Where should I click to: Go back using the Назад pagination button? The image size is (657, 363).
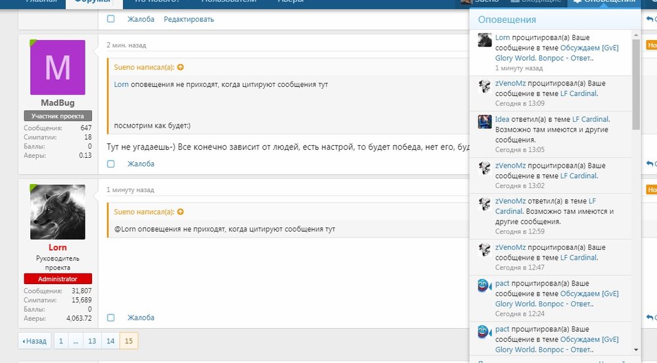pos(35,341)
